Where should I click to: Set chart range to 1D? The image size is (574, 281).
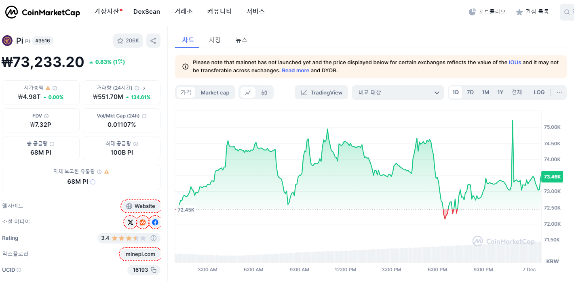click(456, 92)
